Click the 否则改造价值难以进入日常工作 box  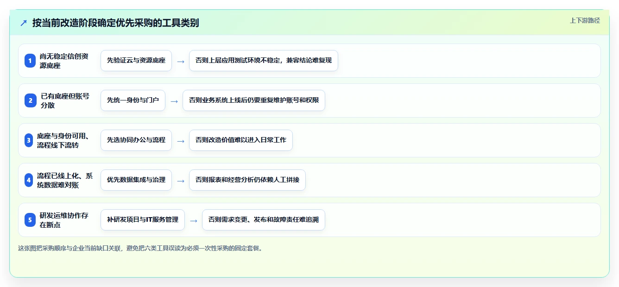pos(241,140)
